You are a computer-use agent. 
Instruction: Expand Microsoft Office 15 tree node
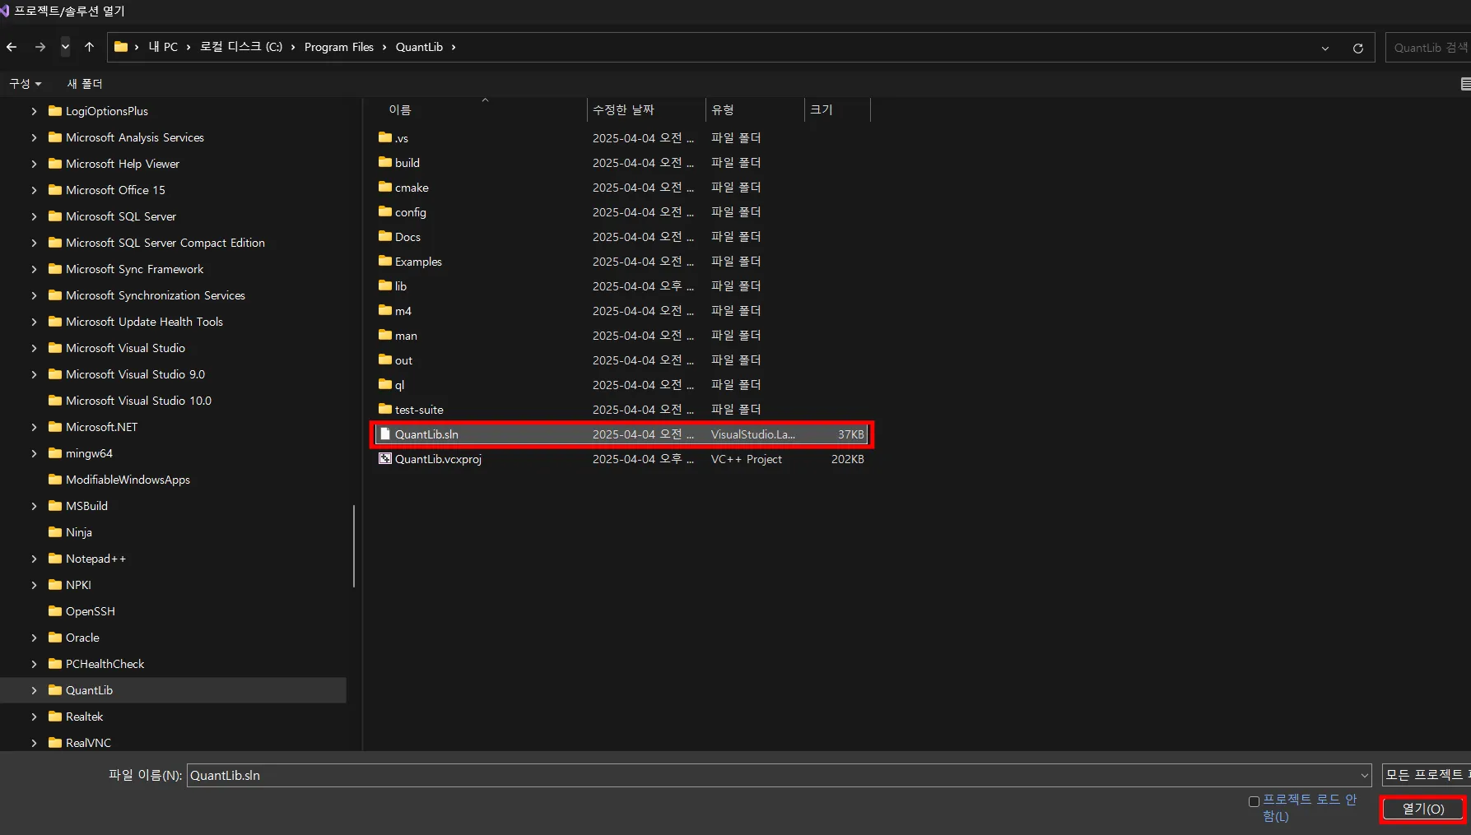[x=34, y=190]
